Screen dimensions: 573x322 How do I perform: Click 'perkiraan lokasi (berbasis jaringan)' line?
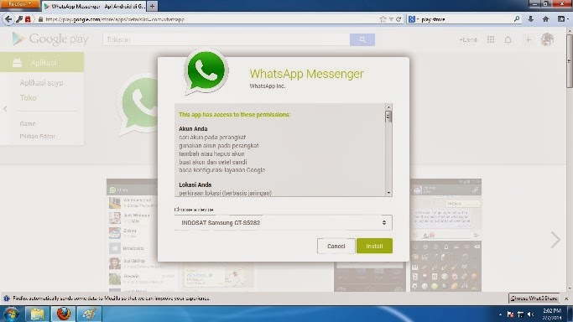tap(225, 193)
